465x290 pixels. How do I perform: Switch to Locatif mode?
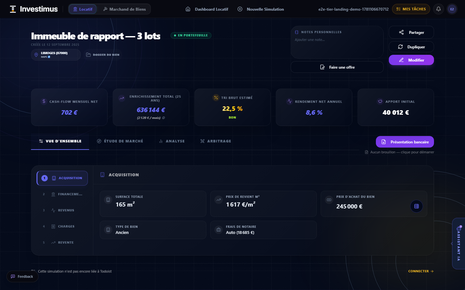83,9
